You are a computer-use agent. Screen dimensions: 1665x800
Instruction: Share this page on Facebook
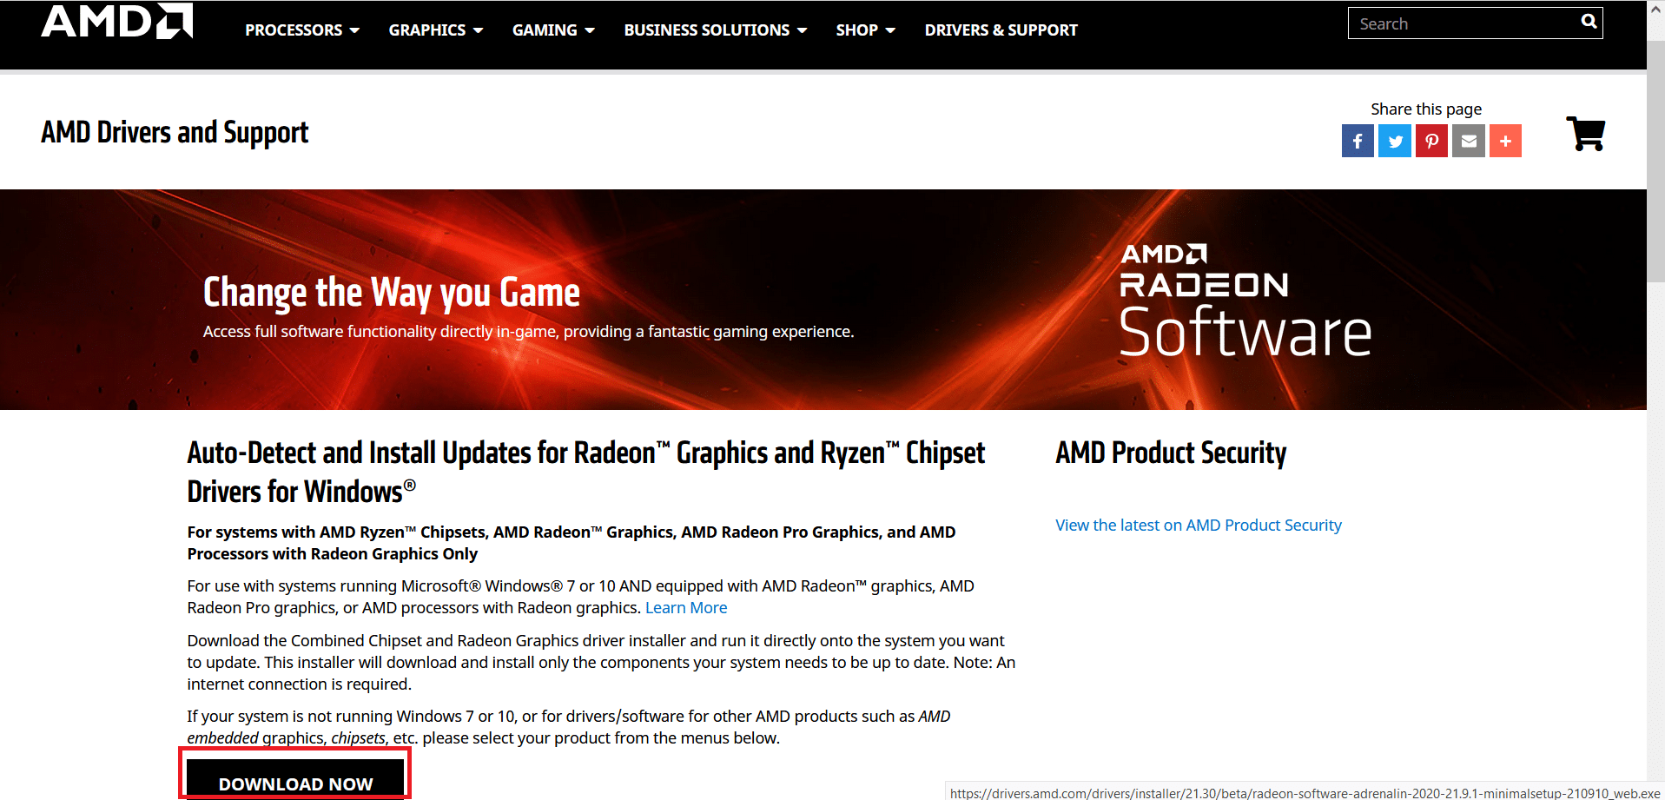[1357, 141]
